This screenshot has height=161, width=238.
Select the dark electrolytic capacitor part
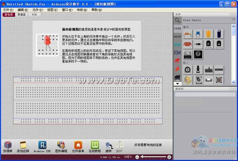coord(219,34)
